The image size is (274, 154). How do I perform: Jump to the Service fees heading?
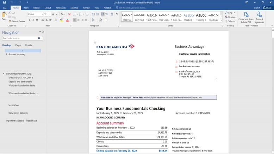point(14,105)
